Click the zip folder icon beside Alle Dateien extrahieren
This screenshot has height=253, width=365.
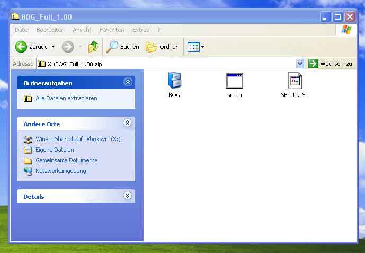28,98
